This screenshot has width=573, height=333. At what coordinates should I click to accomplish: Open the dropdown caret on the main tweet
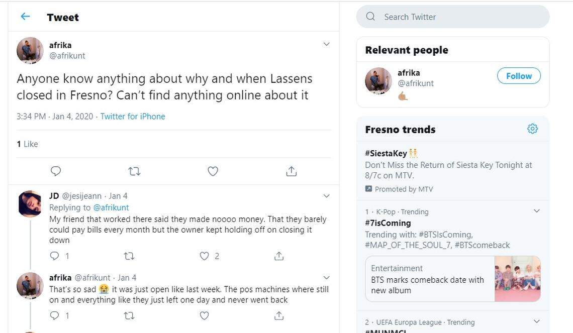[326, 44]
